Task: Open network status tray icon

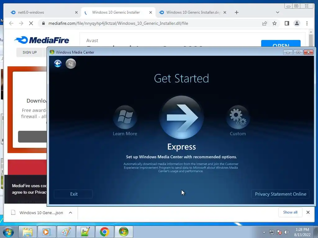Action: pyautogui.click(x=271, y=232)
